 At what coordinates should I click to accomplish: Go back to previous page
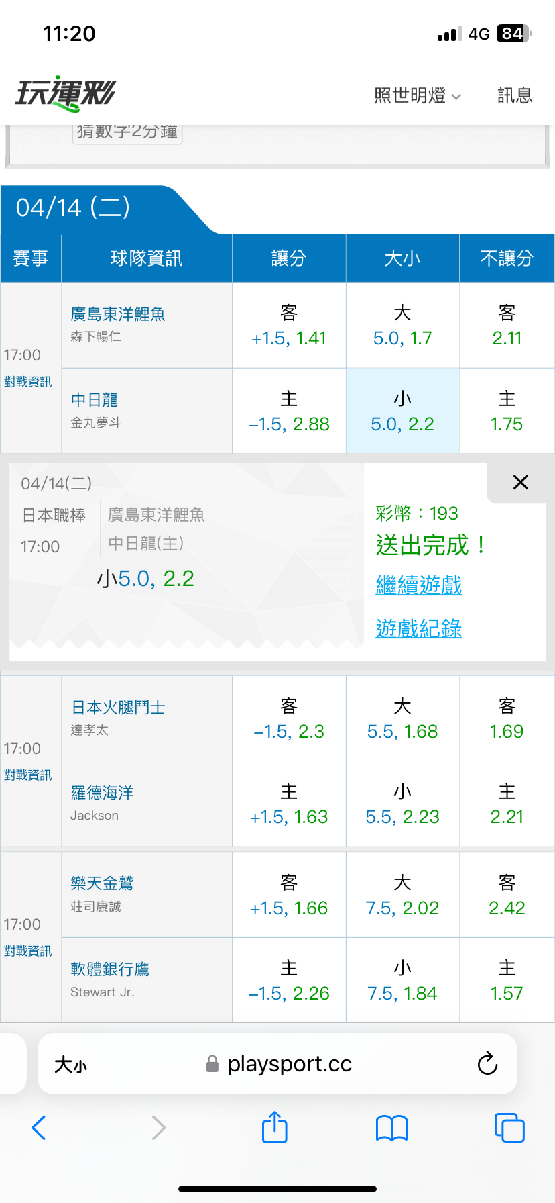click(39, 1128)
